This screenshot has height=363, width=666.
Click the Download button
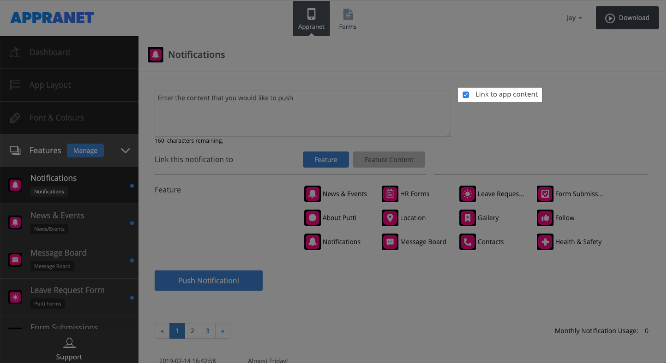[627, 18]
